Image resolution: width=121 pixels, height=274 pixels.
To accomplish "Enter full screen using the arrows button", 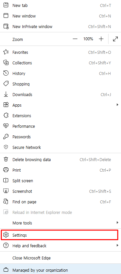I will click(x=115, y=39).
